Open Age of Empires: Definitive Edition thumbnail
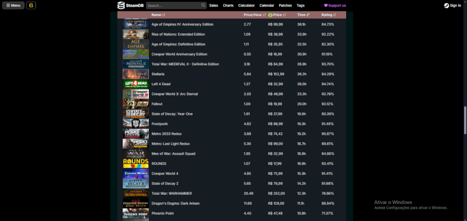 coord(136,44)
